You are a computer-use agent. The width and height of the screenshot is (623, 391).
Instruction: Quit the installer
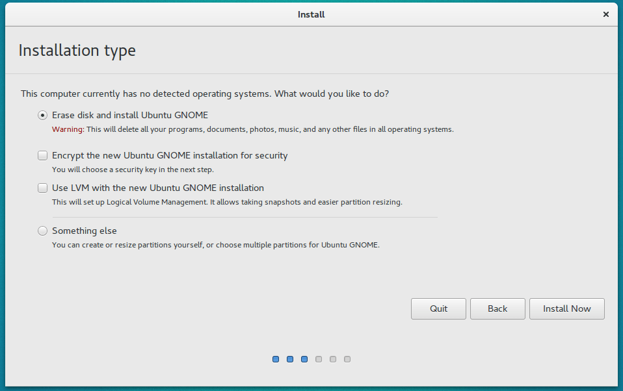click(439, 309)
